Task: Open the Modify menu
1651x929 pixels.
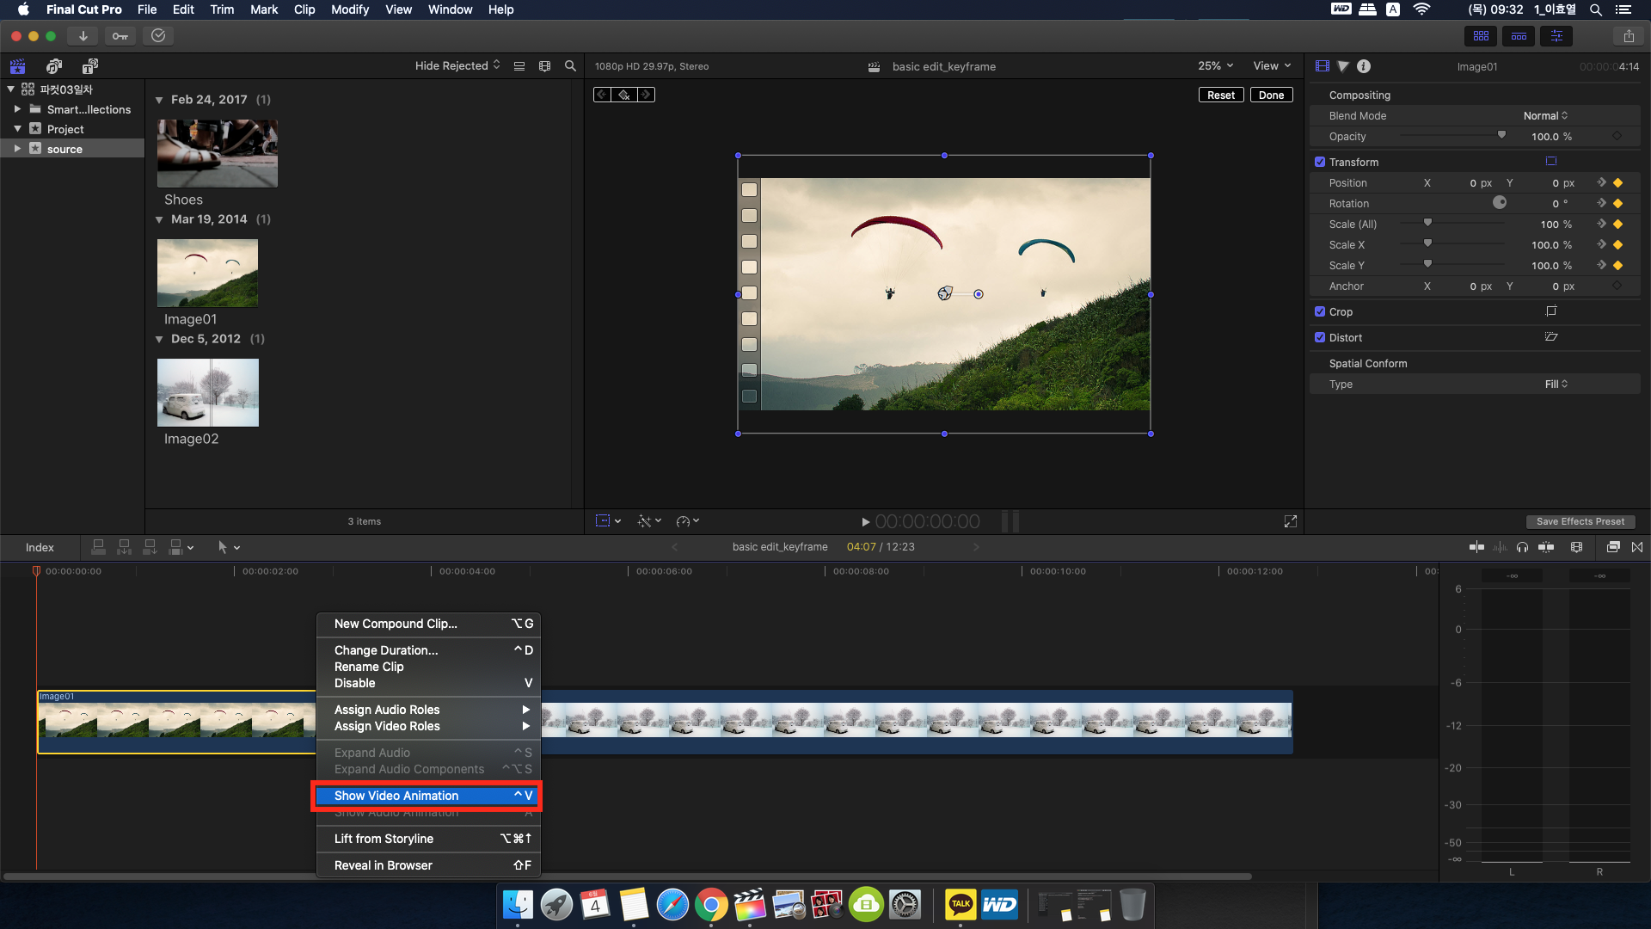Action: point(350,9)
